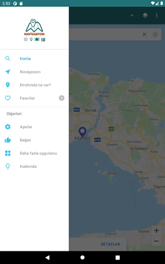Click the DETAYLAR button
165x264 pixels.
[110, 244]
